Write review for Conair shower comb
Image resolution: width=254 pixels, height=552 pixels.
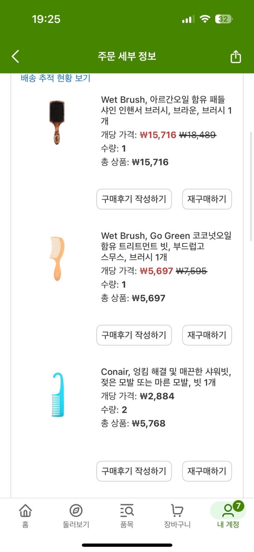pos(134,471)
